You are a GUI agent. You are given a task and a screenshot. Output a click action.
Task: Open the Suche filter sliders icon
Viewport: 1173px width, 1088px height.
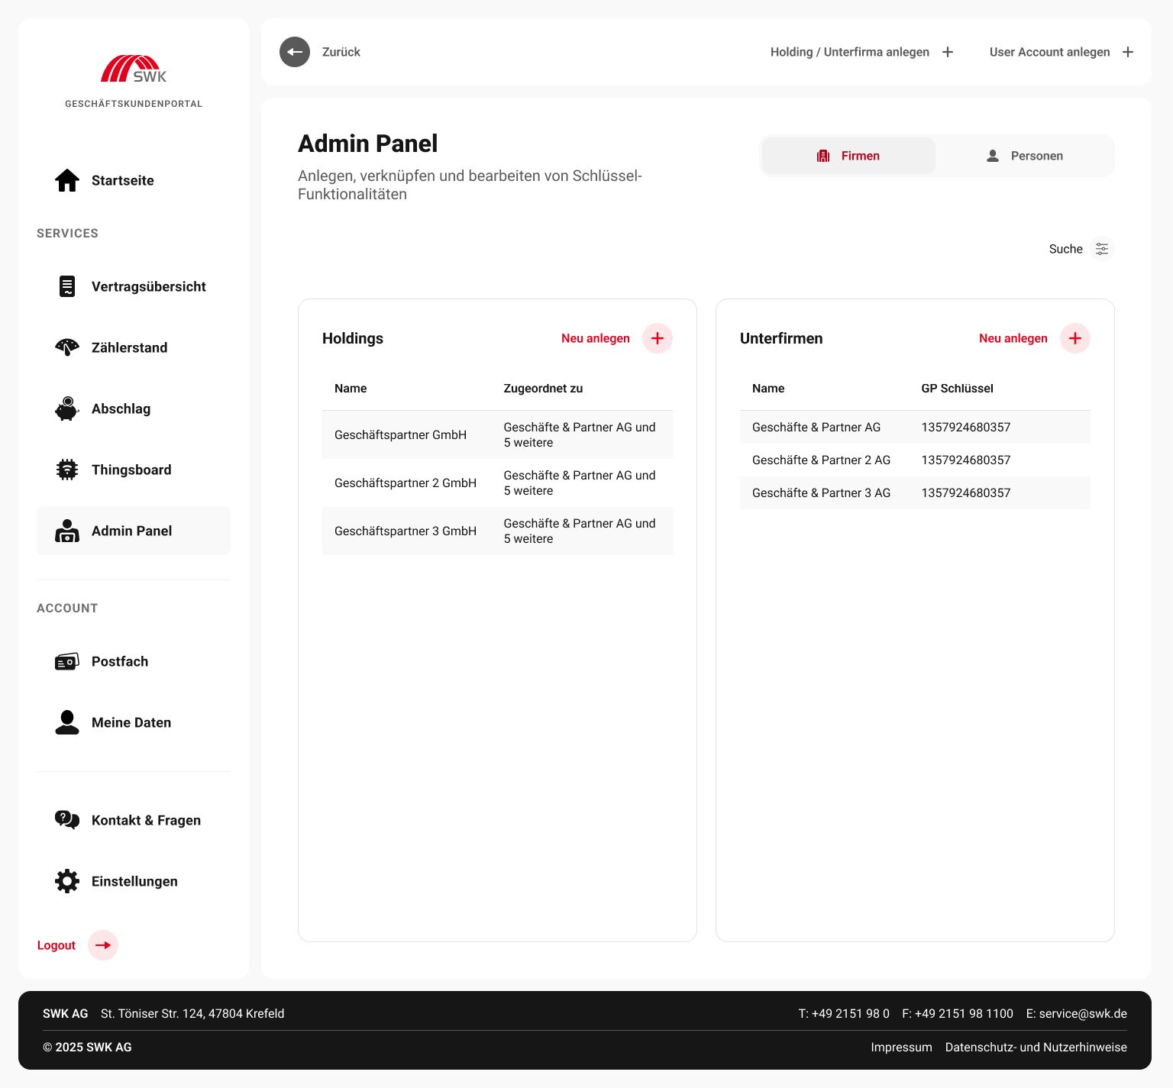pos(1102,249)
